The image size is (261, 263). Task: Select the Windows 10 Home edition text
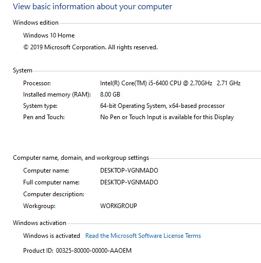(x=49, y=35)
